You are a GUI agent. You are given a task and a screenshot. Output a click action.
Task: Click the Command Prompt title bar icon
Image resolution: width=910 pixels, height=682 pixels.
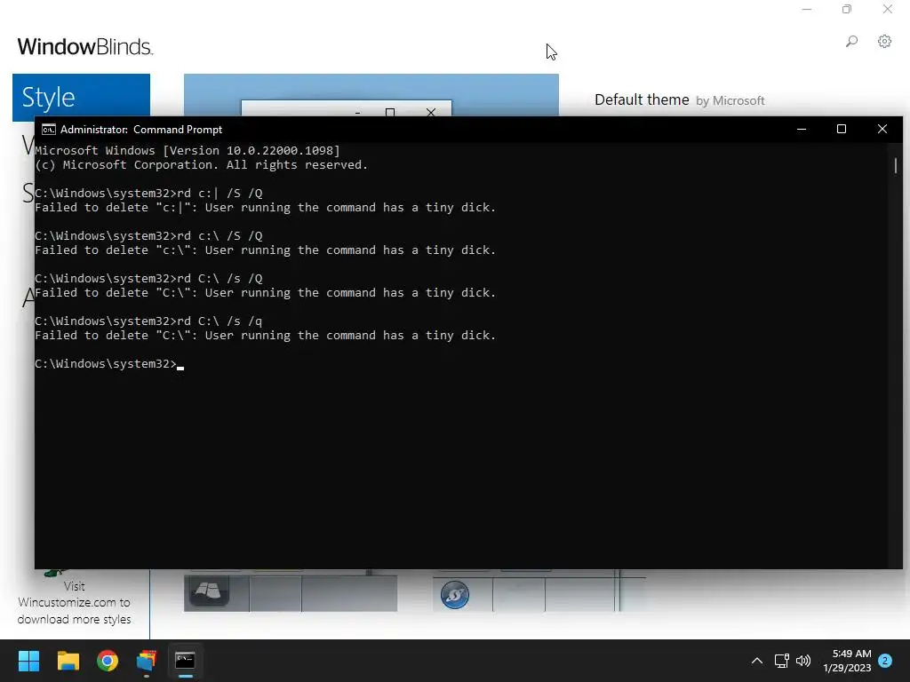click(x=49, y=130)
